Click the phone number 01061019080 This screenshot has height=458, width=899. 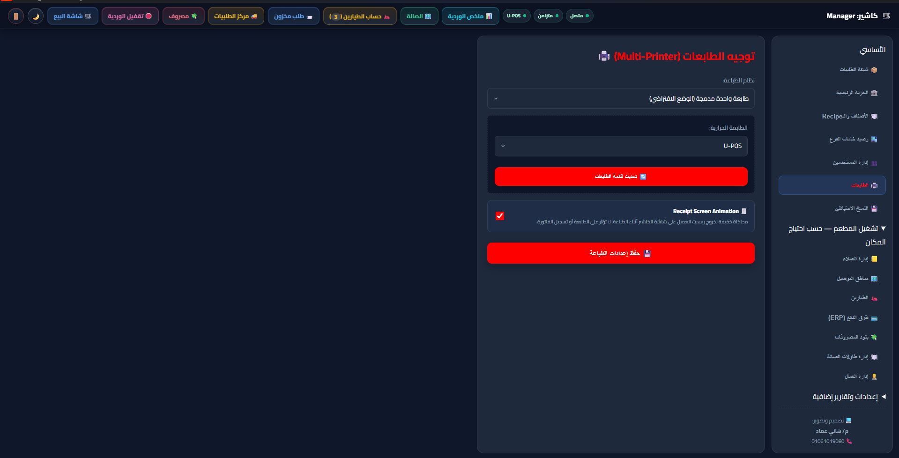tap(828, 441)
